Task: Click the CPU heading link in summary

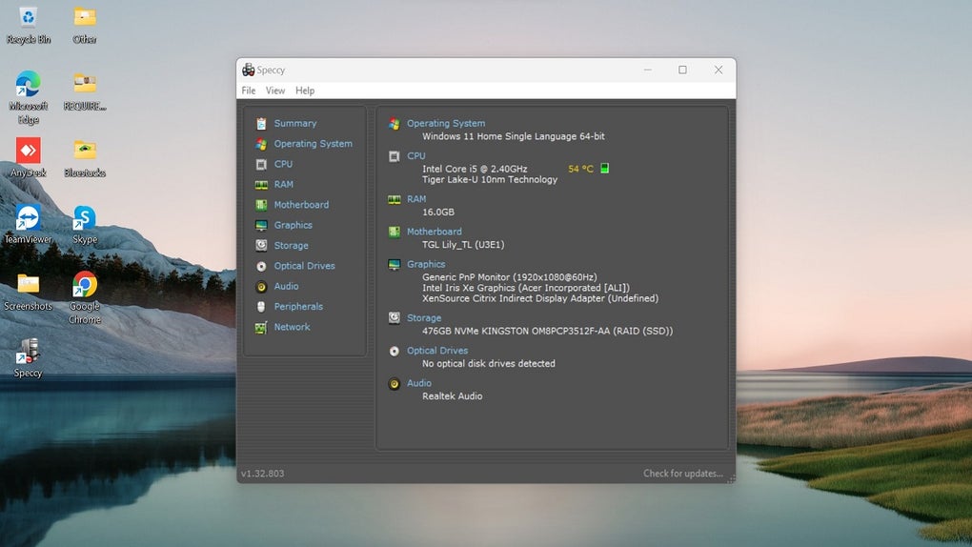Action: pyautogui.click(x=415, y=156)
